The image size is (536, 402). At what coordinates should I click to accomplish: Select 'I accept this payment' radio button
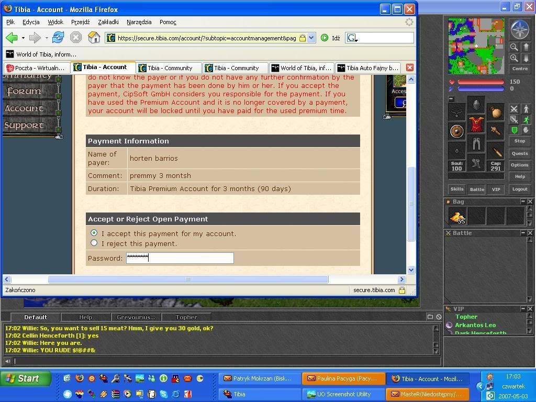click(x=94, y=233)
